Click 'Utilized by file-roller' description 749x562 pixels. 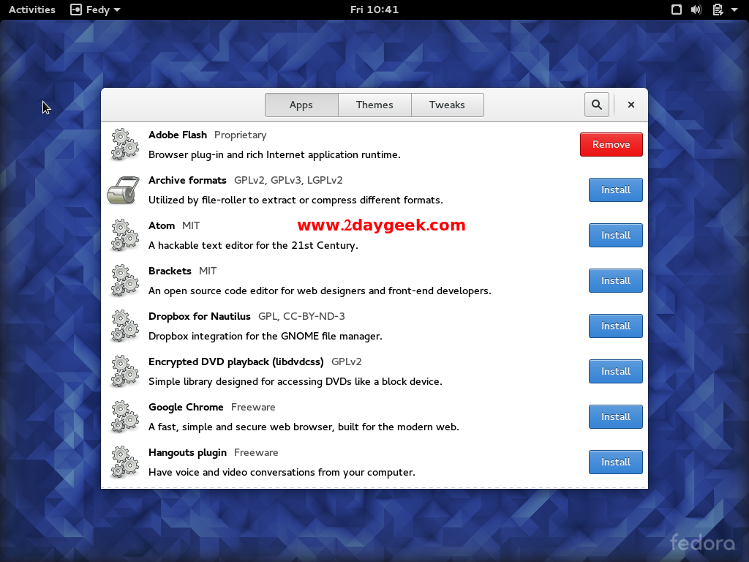point(296,201)
